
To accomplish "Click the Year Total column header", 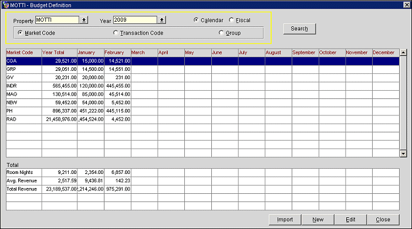I will [59, 53].
